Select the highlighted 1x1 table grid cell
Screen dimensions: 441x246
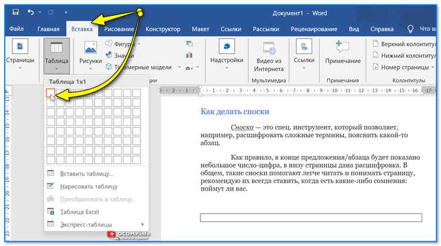[x=51, y=93]
